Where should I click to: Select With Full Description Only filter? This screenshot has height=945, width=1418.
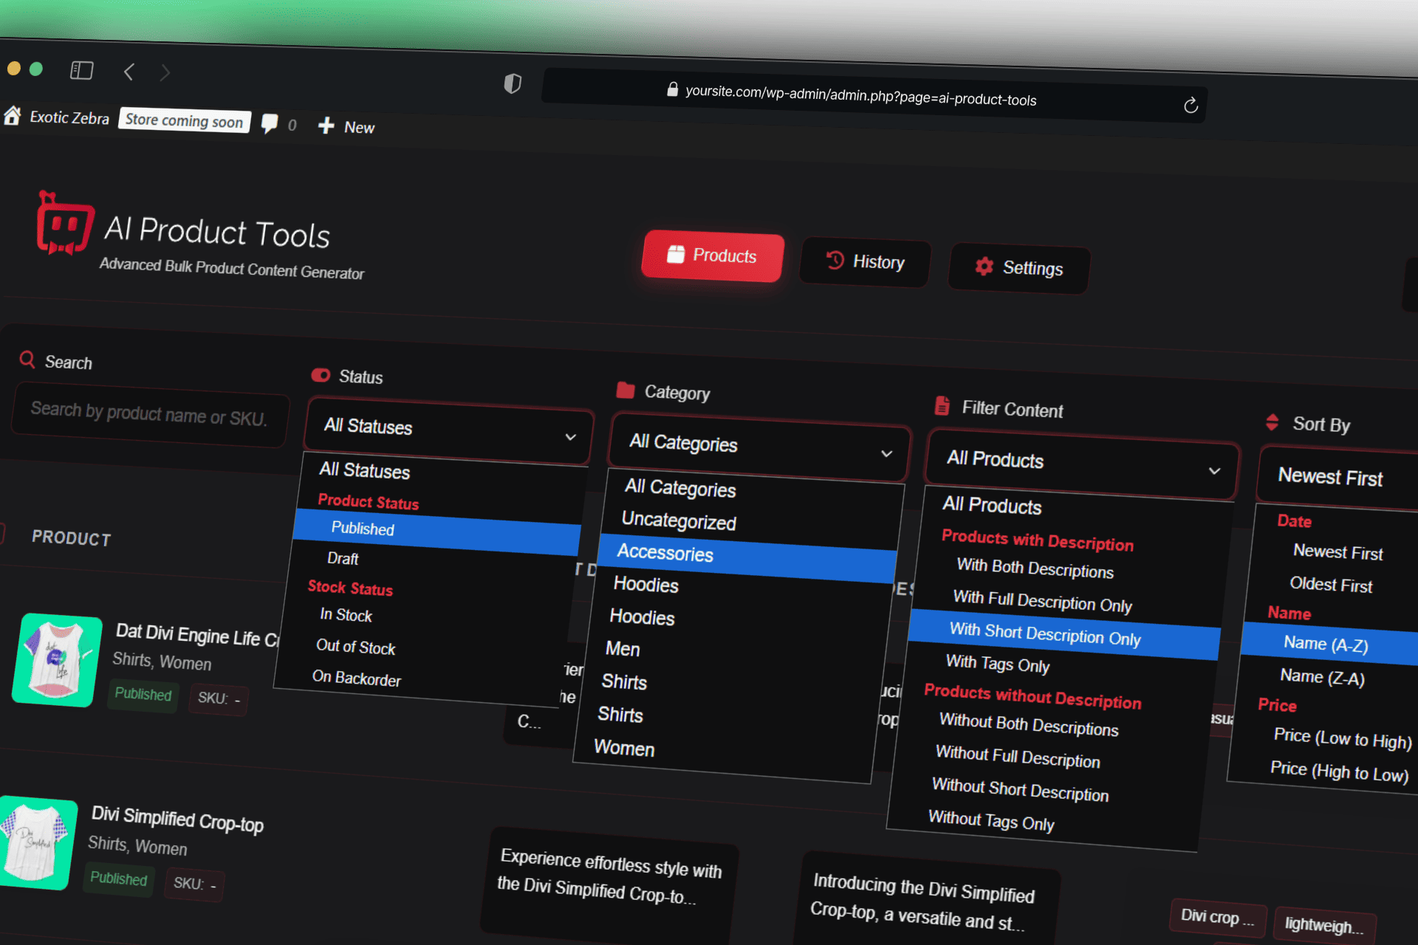coord(1043,601)
